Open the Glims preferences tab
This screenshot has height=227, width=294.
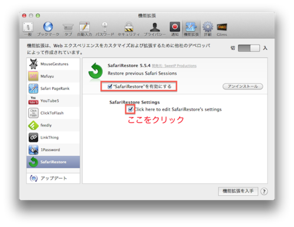coord(222,29)
